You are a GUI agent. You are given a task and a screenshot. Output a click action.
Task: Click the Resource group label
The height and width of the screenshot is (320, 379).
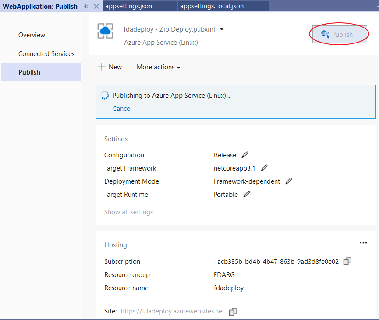(127, 275)
